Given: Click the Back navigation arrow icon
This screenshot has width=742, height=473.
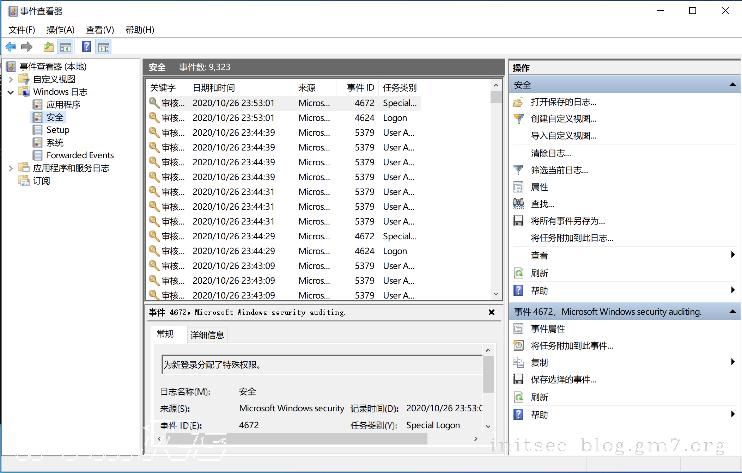Looking at the screenshot, I should click(11, 46).
